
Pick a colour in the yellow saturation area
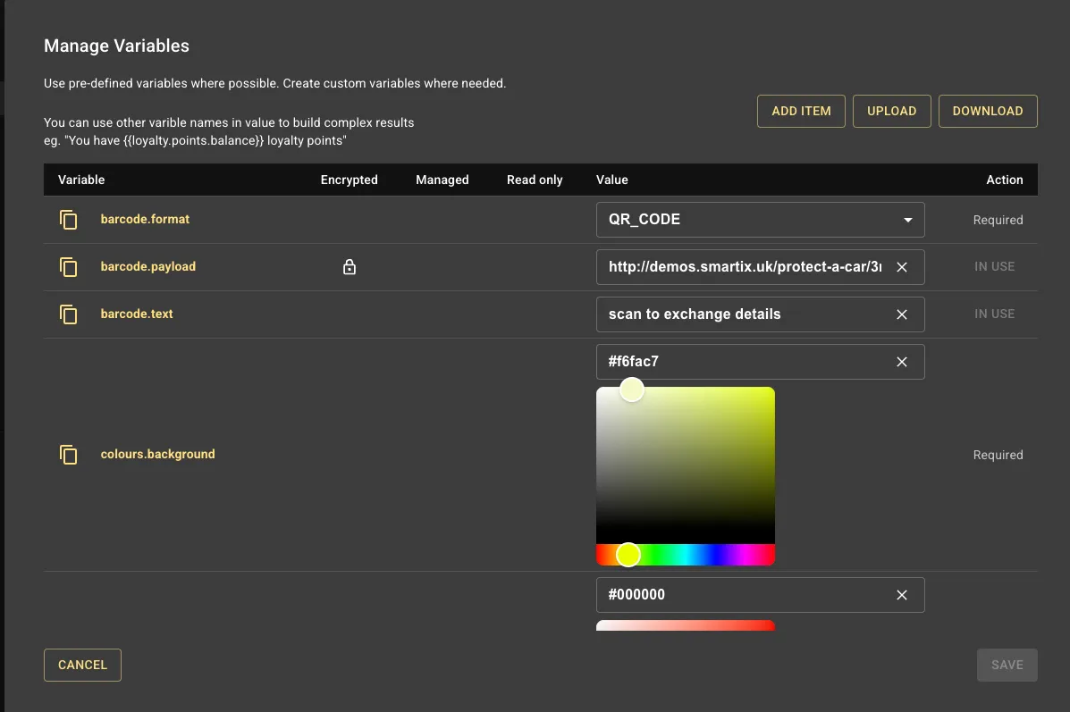tap(685, 465)
